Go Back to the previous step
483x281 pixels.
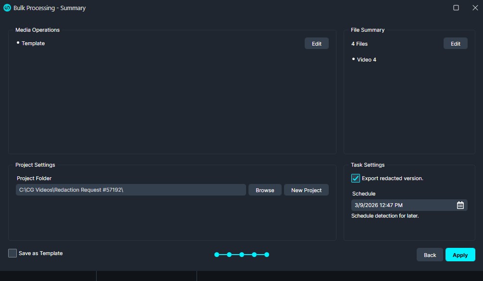[x=430, y=255]
